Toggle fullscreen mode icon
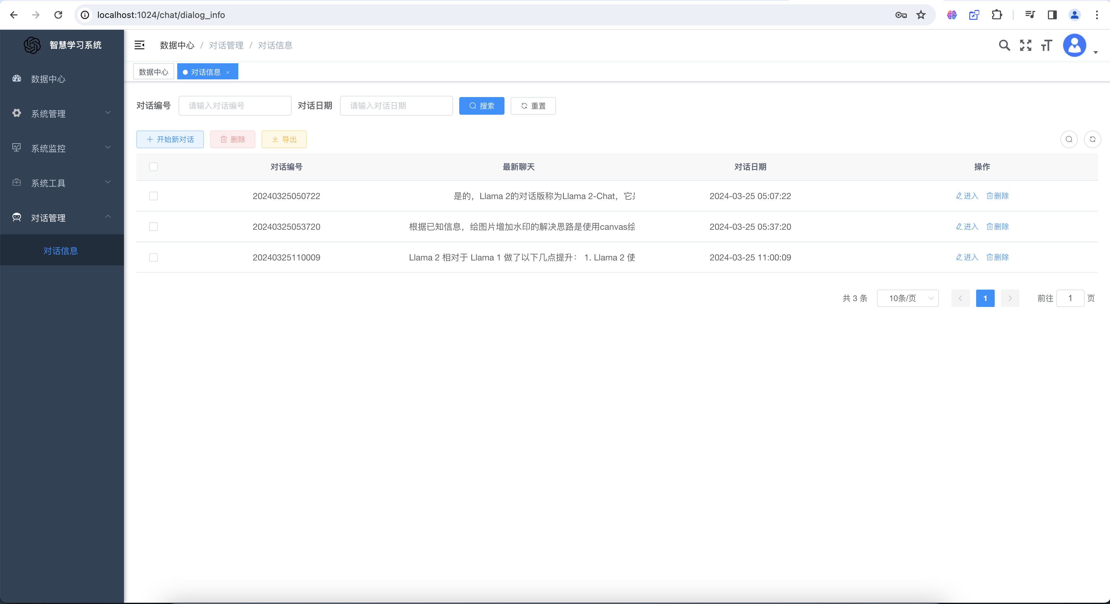The height and width of the screenshot is (604, 1110). click(1025, 45)
